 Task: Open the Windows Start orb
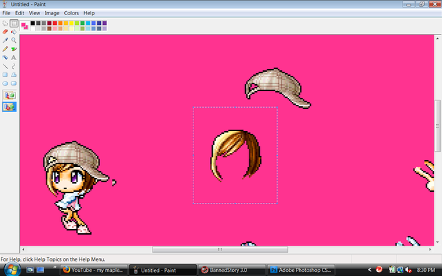(x=11, y=270)
